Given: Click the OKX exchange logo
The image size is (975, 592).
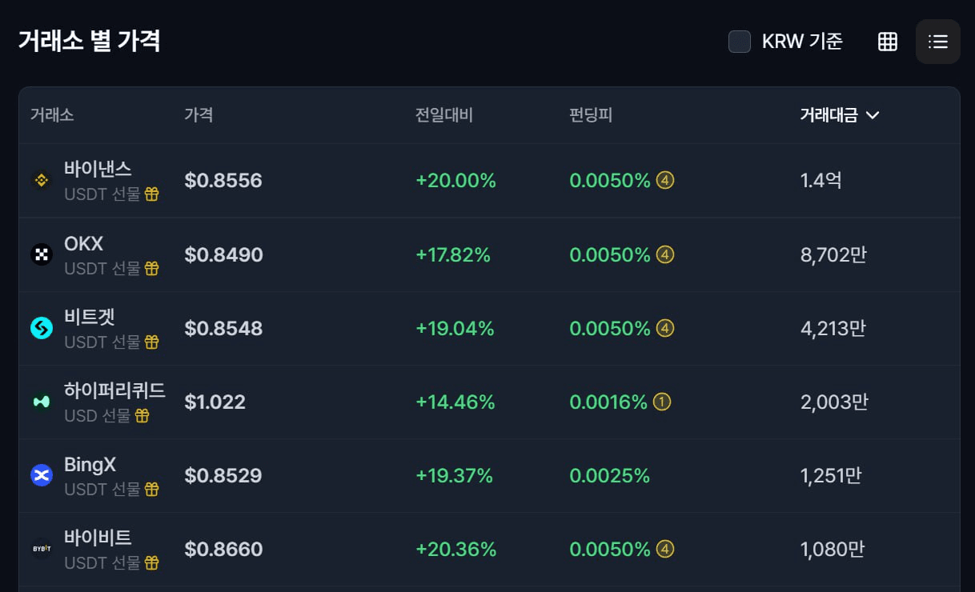Looking at the screenshot, I should [42, 254].
